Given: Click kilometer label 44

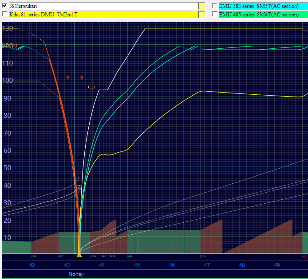Looking at the screenshot, I should pyautogui.click(x=102, y=265).
